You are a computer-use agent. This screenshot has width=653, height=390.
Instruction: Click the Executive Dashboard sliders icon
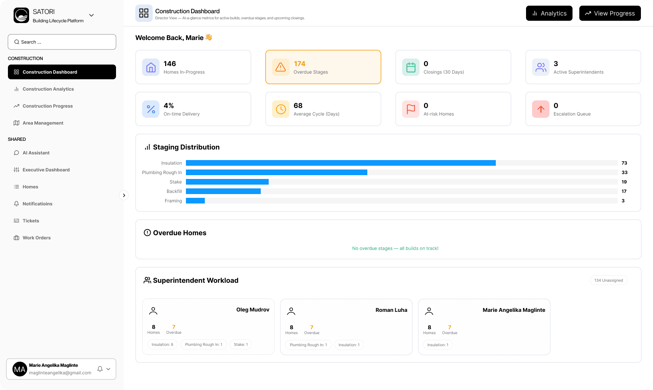[x=16, y=170]
